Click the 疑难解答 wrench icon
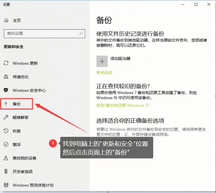The height and width of the screenshot is (193, 216). [x=6, y=117]
